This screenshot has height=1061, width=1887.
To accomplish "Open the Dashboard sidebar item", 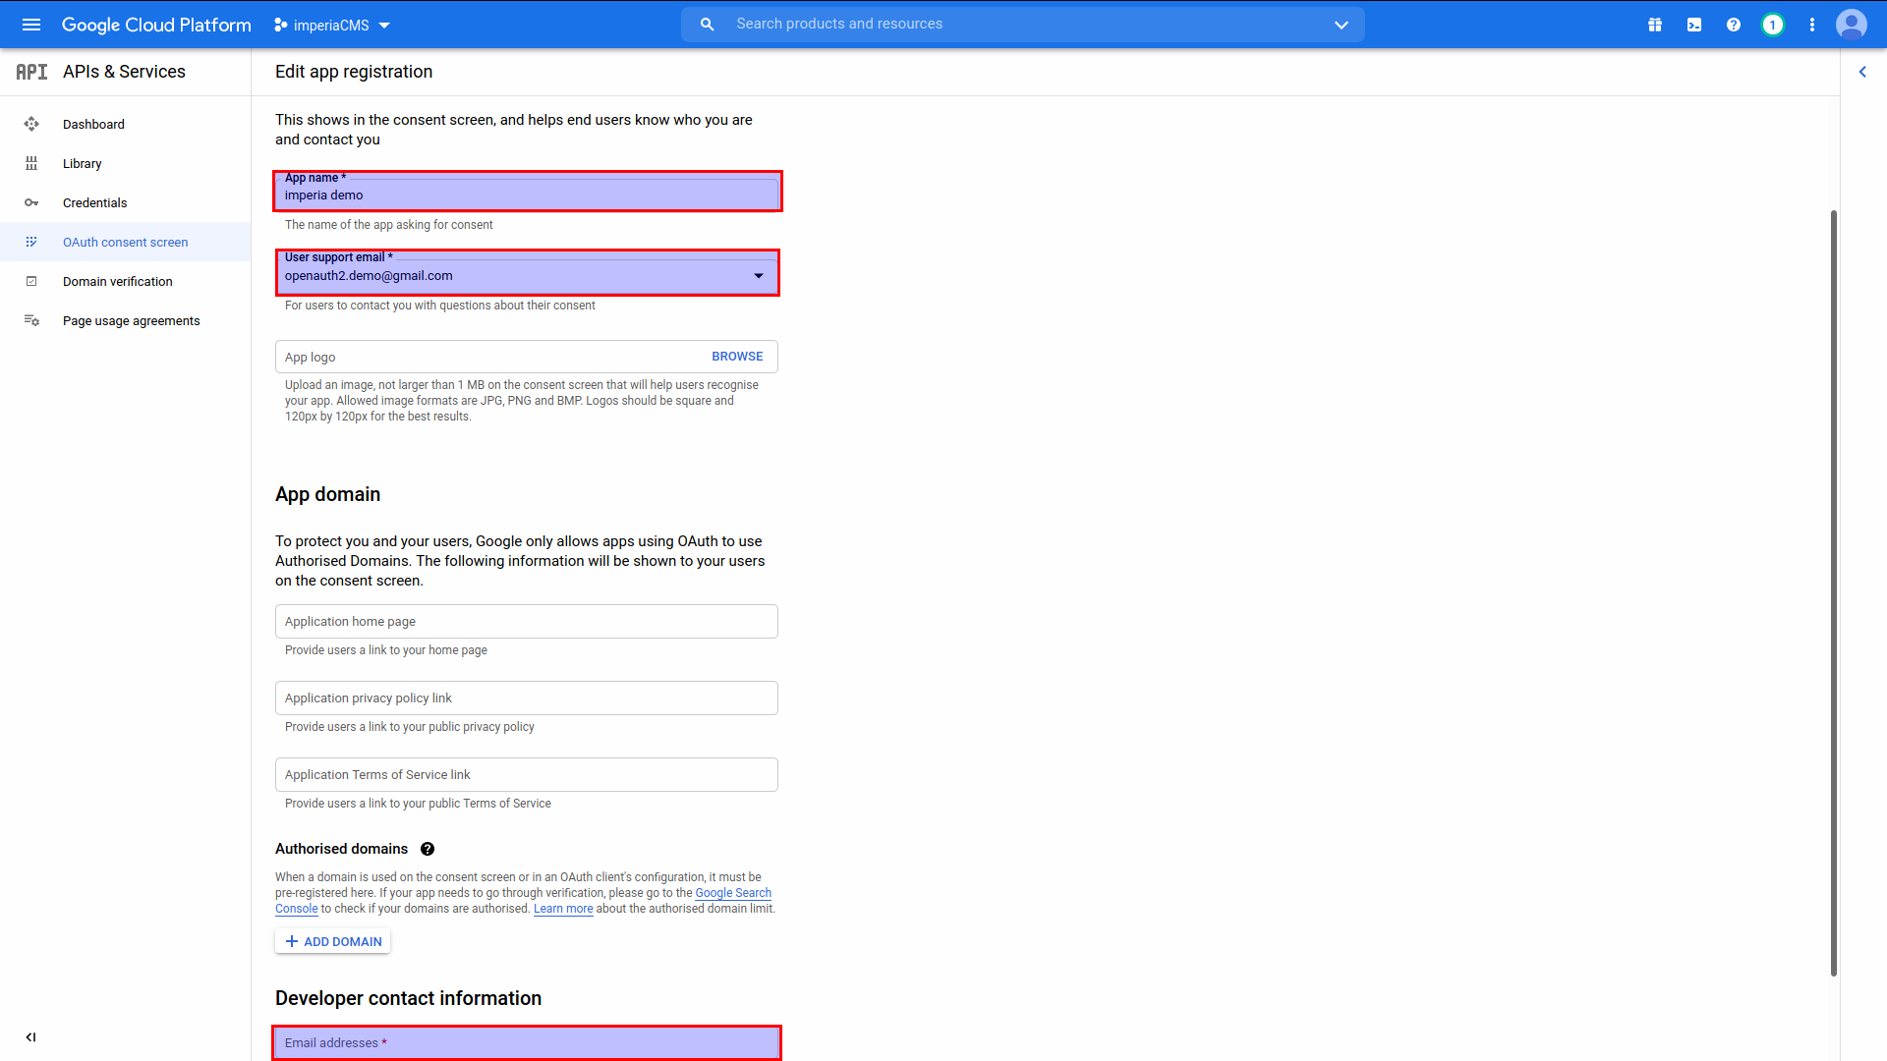I will click(126, 124).
